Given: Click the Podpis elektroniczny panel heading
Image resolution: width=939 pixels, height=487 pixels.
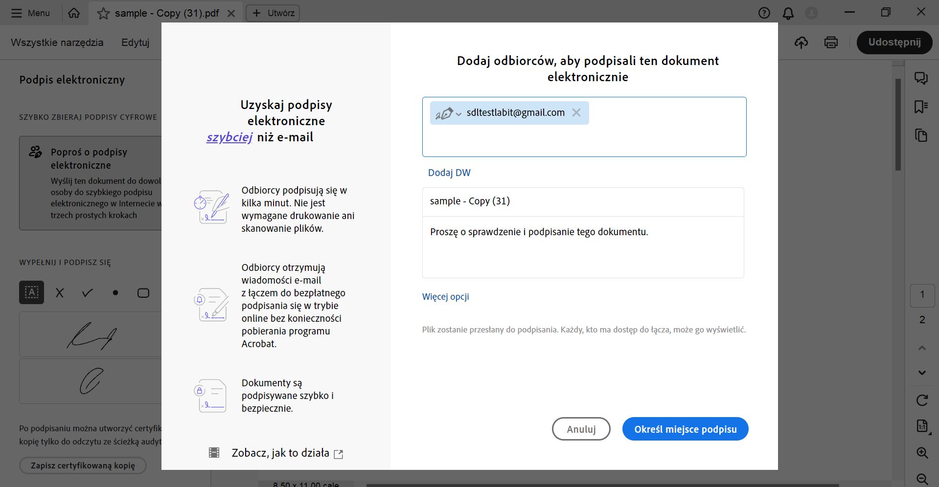Looking at the screenshot, I should coord(72,80).
